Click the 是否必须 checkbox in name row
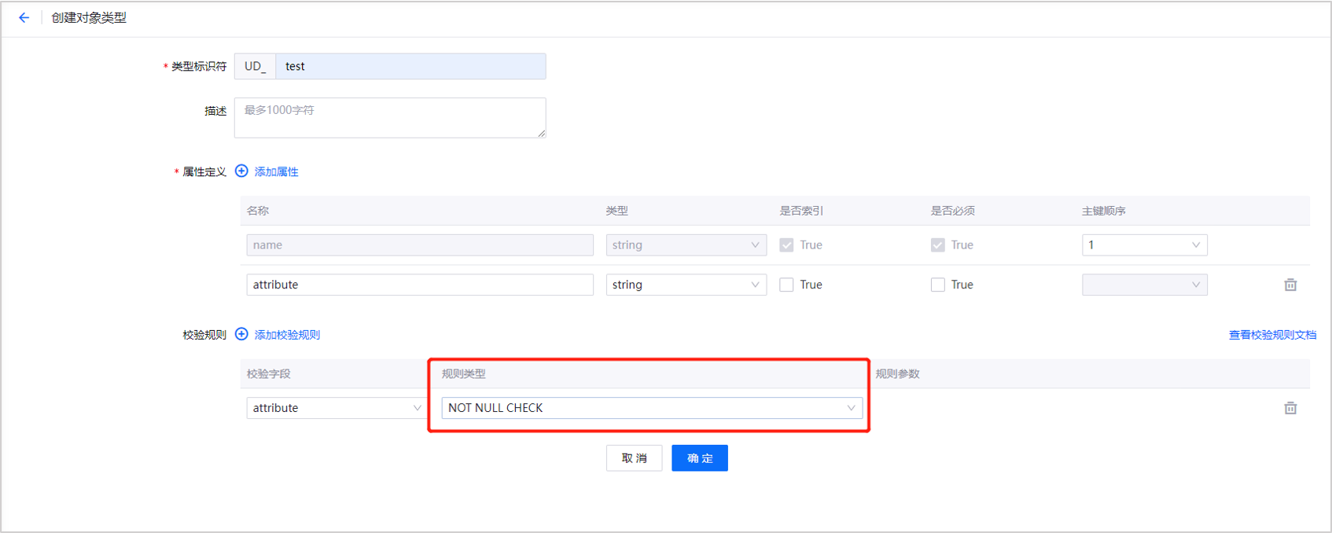Screen dimensions: 1332x533 [x=937, y=245]
